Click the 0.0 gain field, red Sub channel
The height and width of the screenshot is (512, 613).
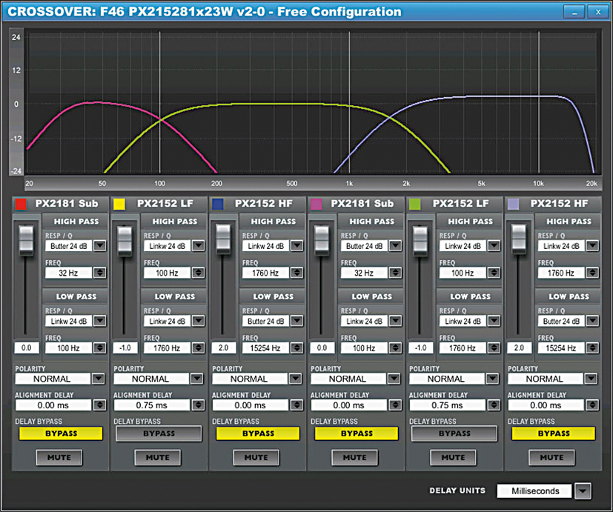point(27,348)
